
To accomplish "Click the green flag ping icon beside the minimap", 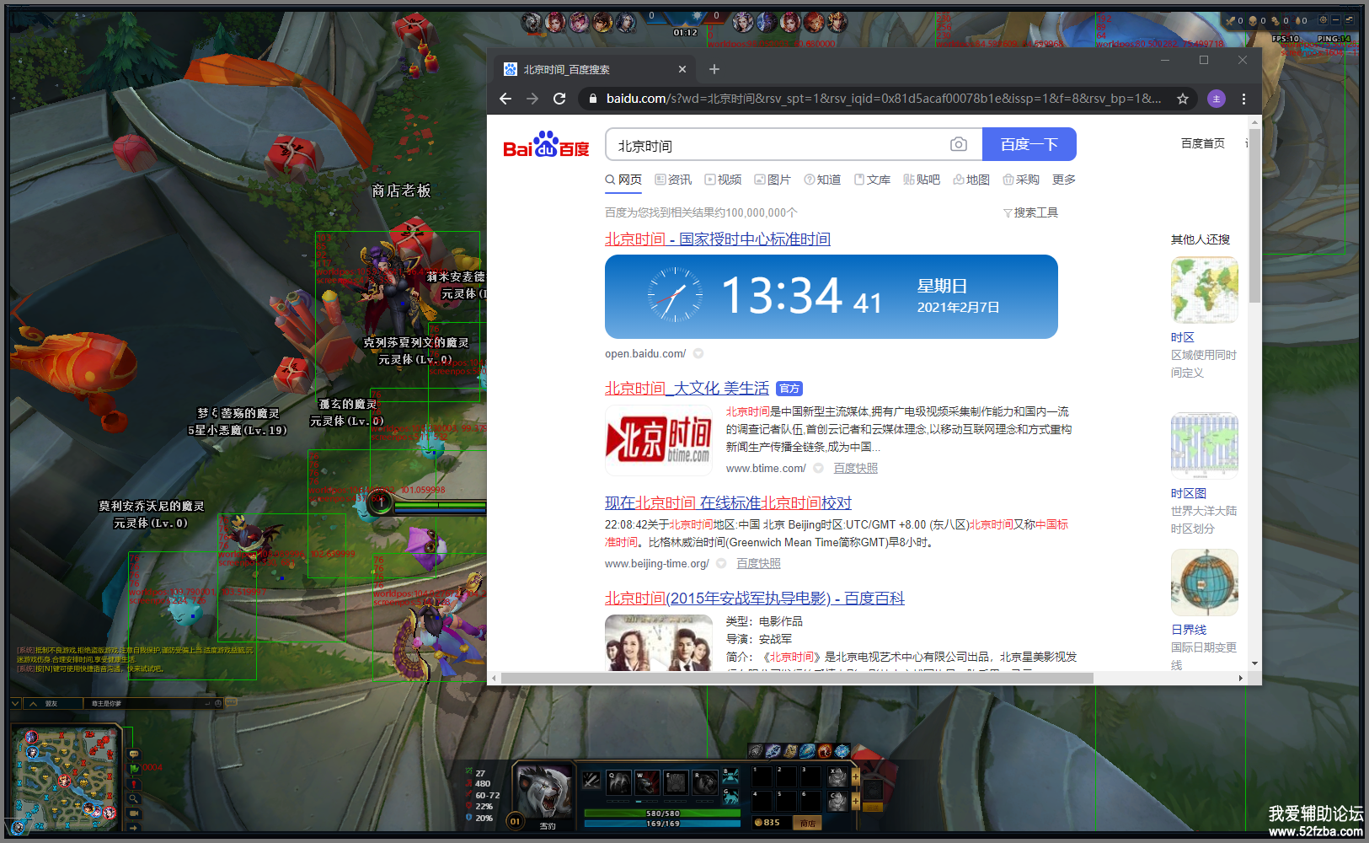I will (x=134, y=769).
